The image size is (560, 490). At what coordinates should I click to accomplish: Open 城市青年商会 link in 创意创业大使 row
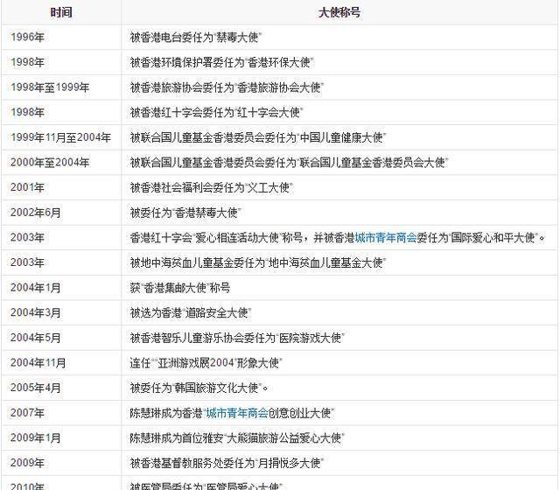pyautogui.click(x=237, y=413)
